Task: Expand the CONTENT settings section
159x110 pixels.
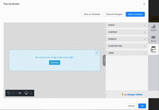Action: coord(127,32)
